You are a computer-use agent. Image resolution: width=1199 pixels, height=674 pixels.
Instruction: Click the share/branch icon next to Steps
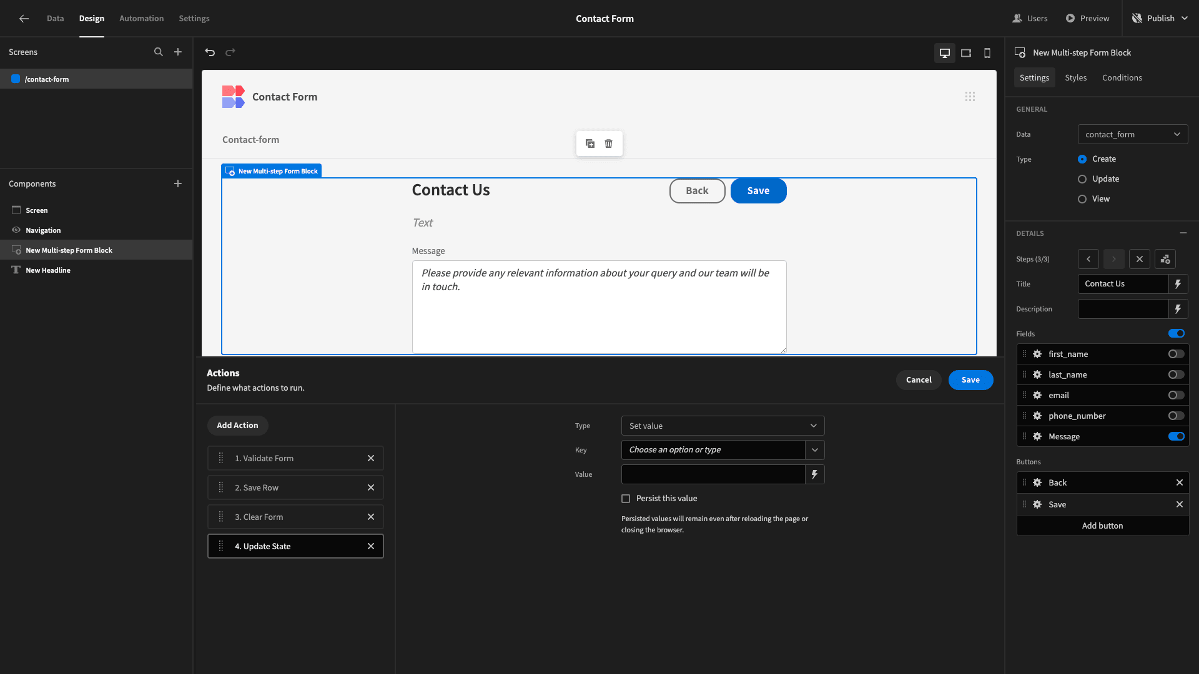[x=1166, y=259]
